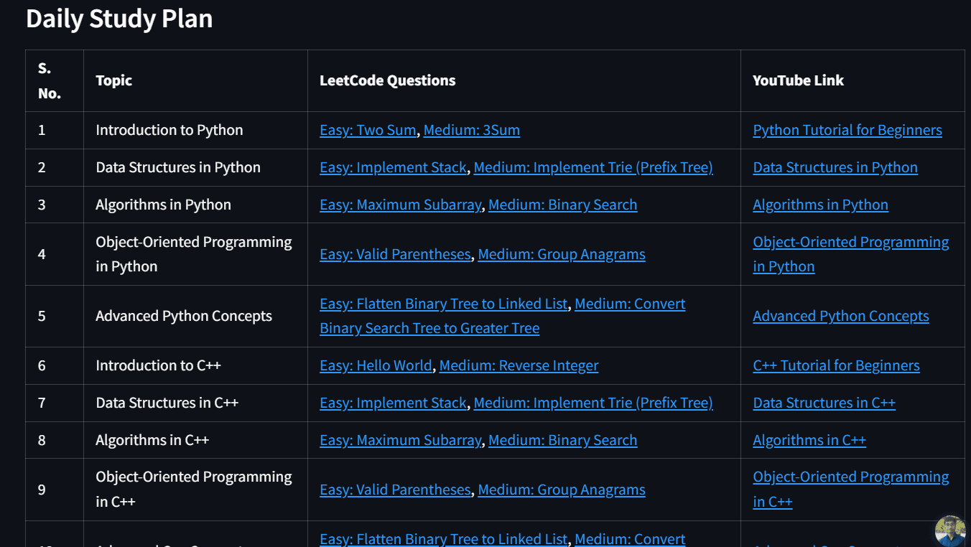The image size is (971, 547).
Task: Follow the "Data Structures in Python" YouTube link
Action: pyautogui.click(x=835, y=167)
